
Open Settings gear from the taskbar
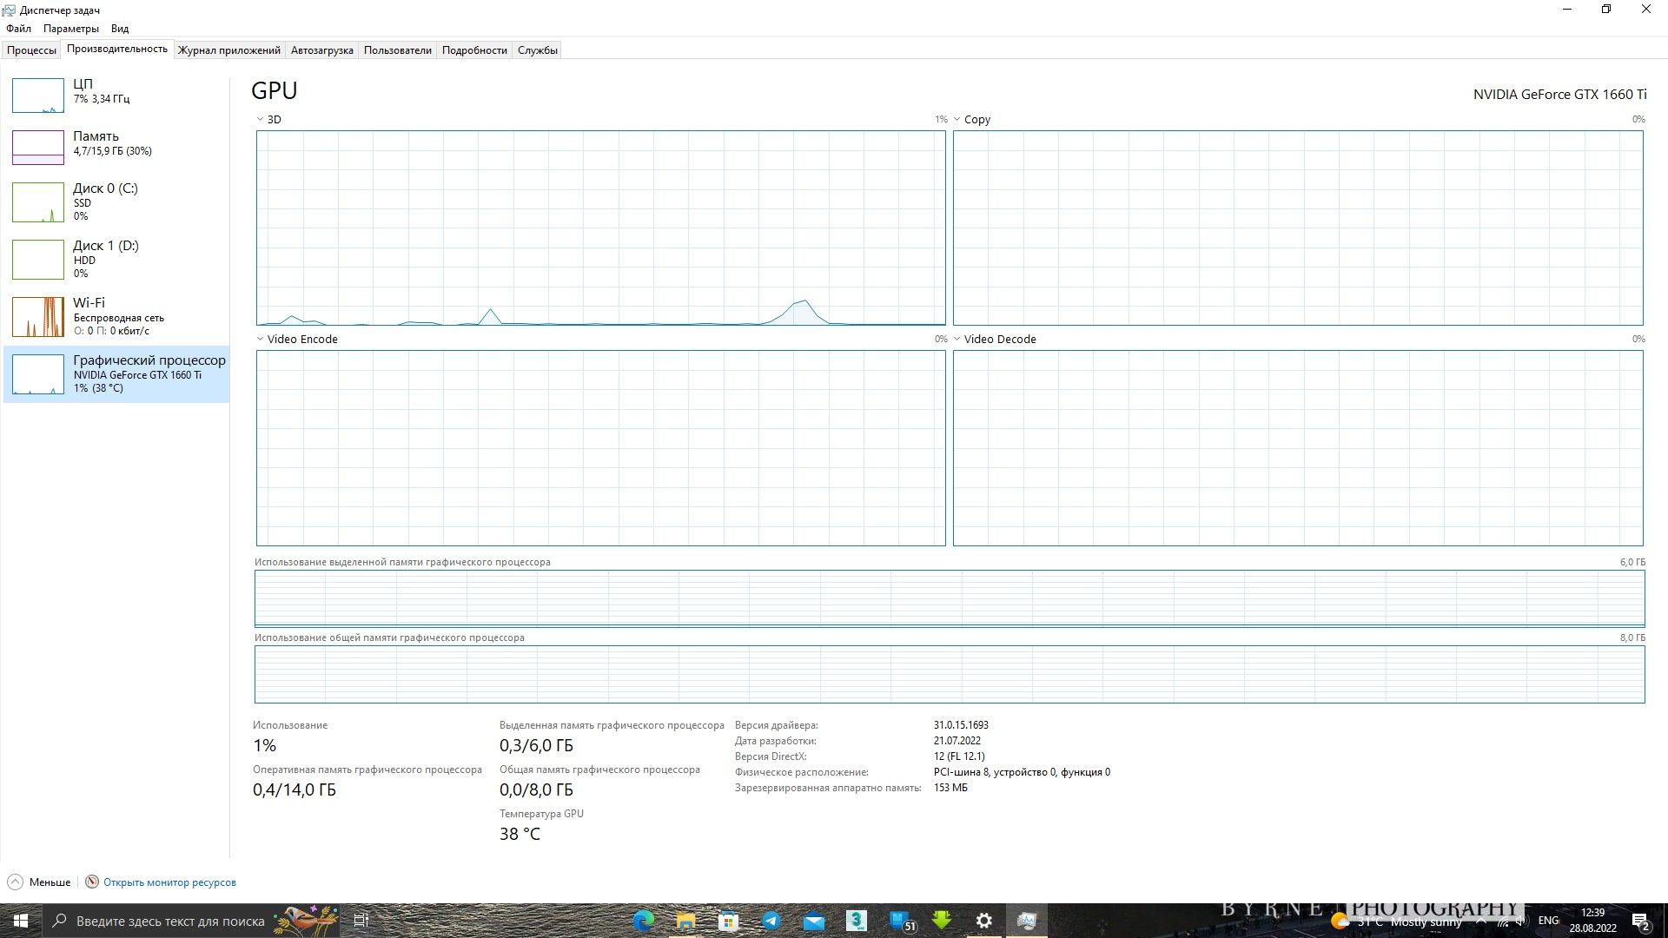point(984,921)
